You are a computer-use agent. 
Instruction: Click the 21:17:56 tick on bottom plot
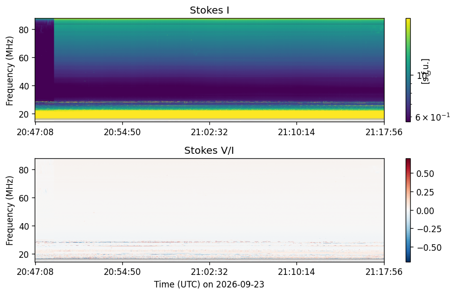384,272
